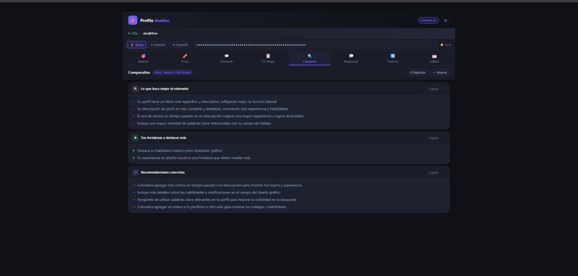Switch to the CV Adapt tab
The height and width of the screenshot is (276, 578).
268,58
